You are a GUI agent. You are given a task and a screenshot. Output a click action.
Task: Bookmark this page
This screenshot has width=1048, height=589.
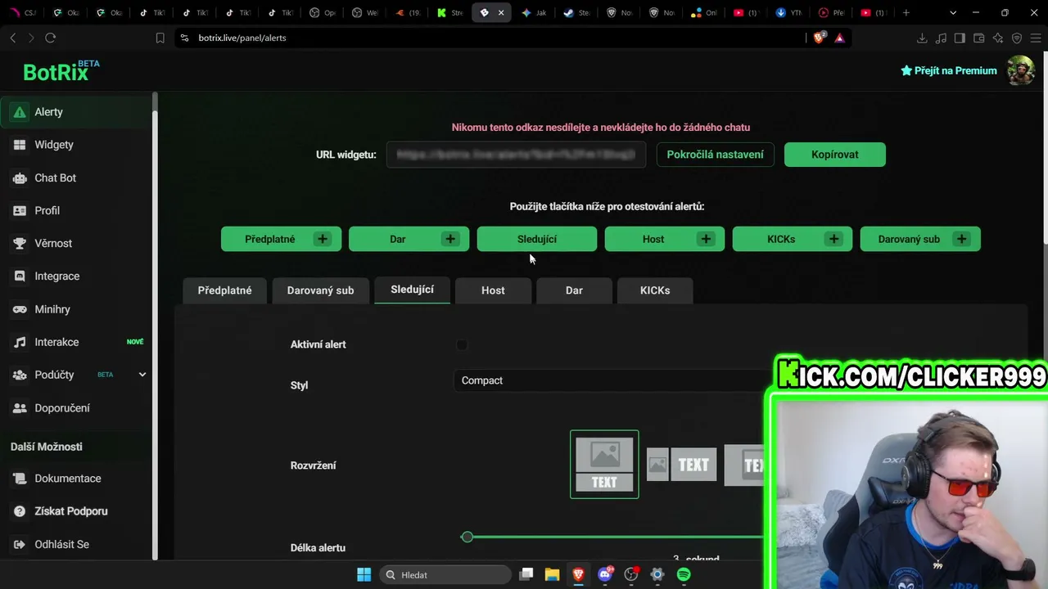pos(160,38)
